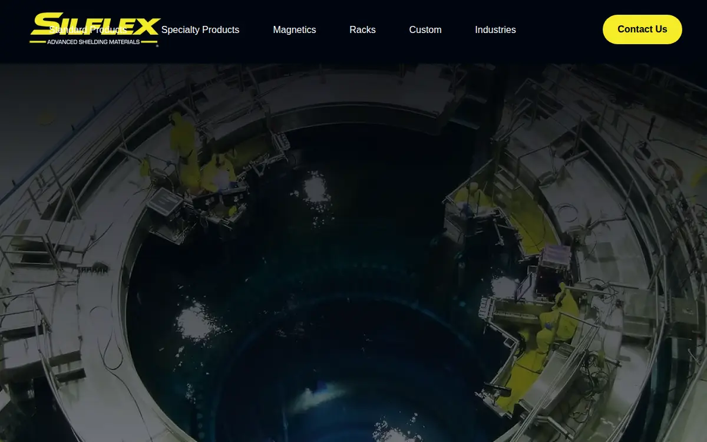The image size is (707, 442).
Task: Open the Specialty Products menu
Action: [x=200, y=29]
